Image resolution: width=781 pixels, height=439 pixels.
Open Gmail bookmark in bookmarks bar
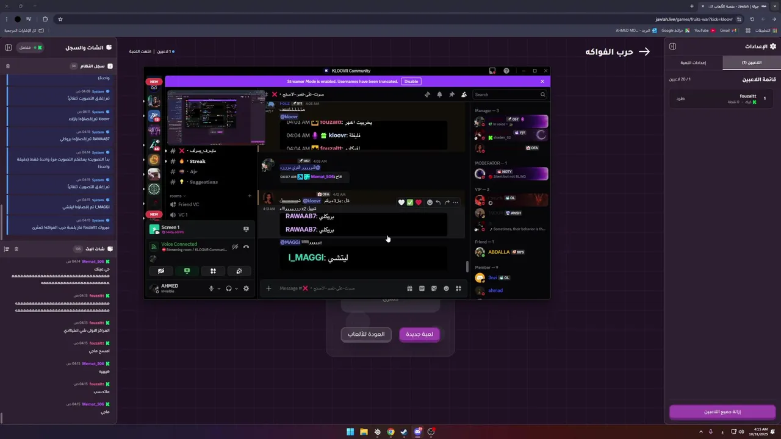tap(727, 30)
